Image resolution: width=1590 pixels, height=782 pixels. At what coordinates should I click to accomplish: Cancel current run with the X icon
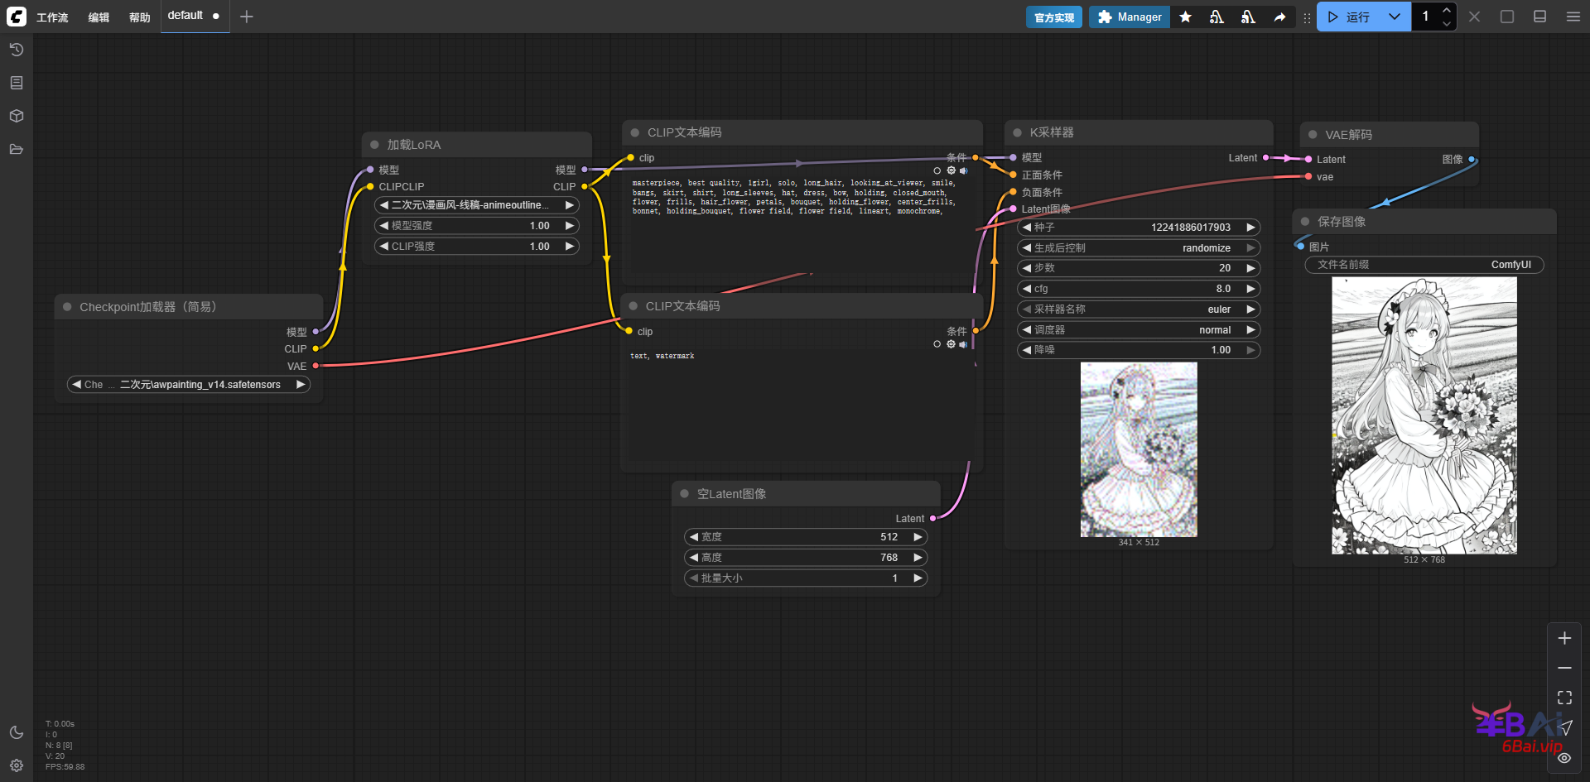[1475, 17]
